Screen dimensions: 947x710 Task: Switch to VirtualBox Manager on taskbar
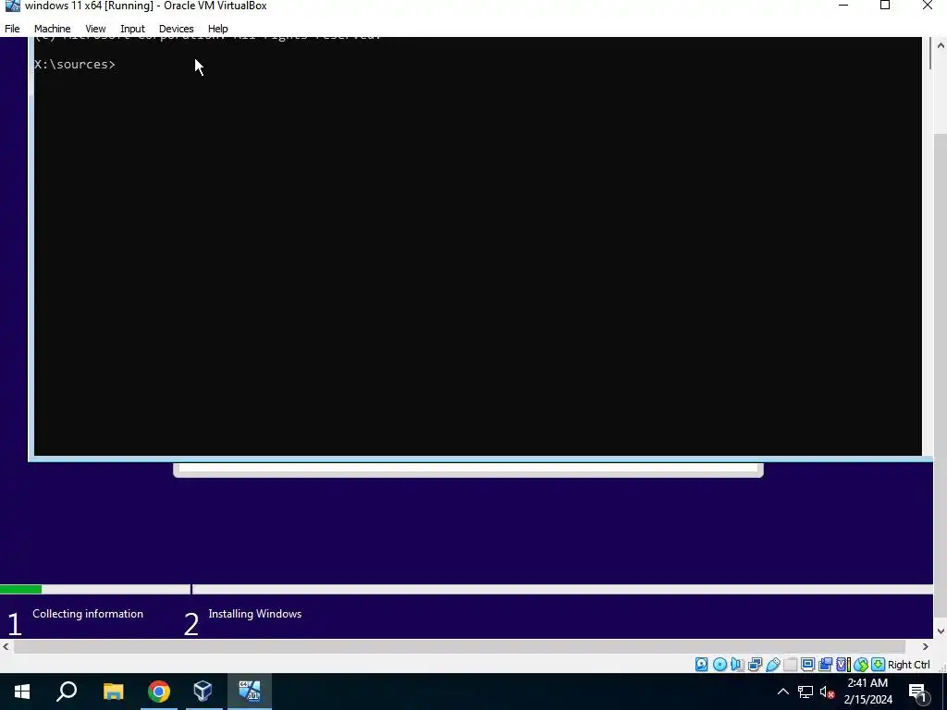(x=203, y=692)
